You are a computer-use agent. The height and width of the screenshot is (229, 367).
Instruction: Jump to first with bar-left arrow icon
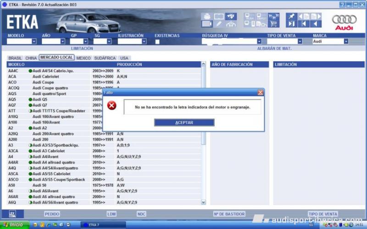tap(304, 24)
